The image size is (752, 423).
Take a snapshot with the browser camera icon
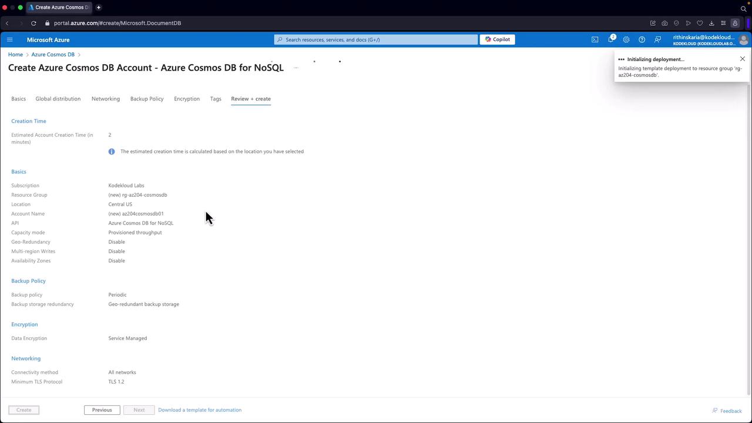(664, 23)
